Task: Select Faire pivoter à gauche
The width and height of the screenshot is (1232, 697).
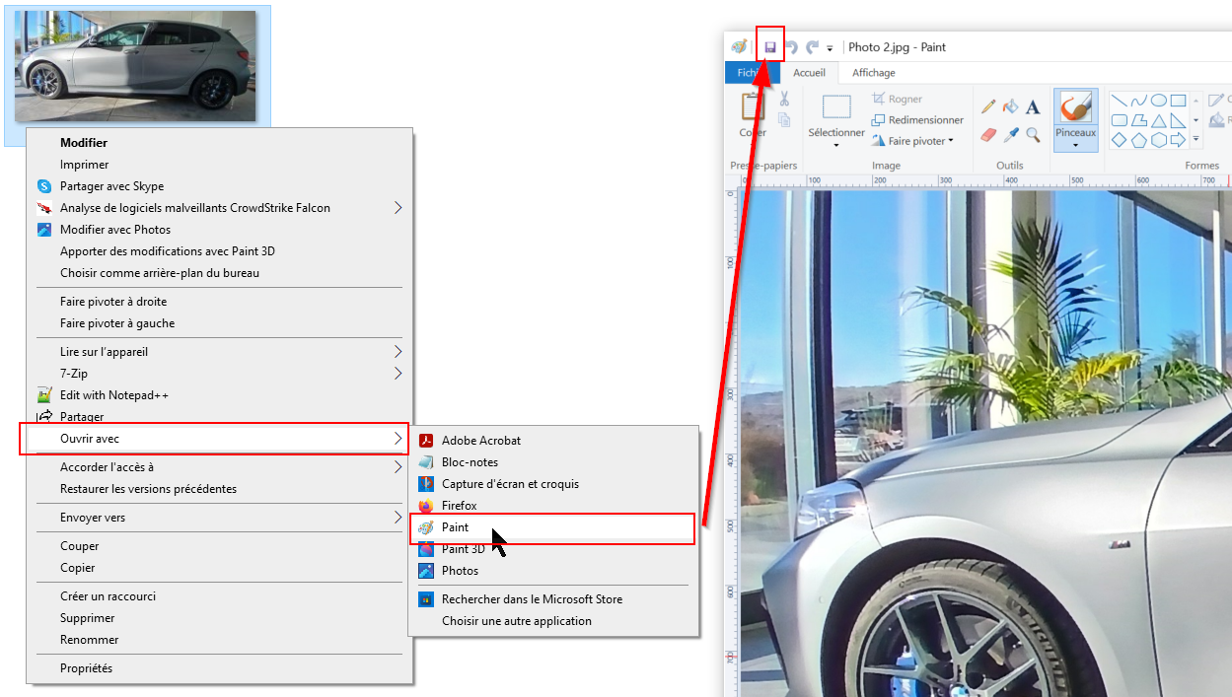Action: [x=219, y=323]
